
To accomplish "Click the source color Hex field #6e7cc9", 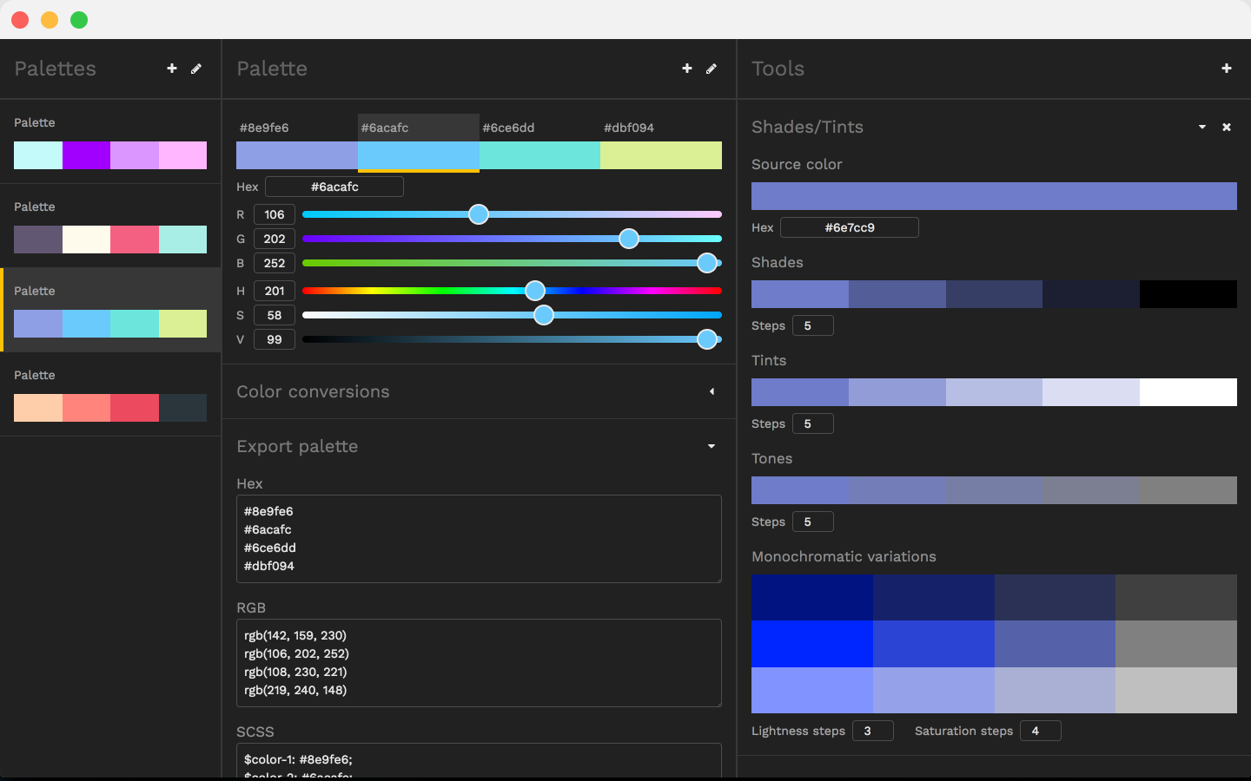I will coord(850,227).
